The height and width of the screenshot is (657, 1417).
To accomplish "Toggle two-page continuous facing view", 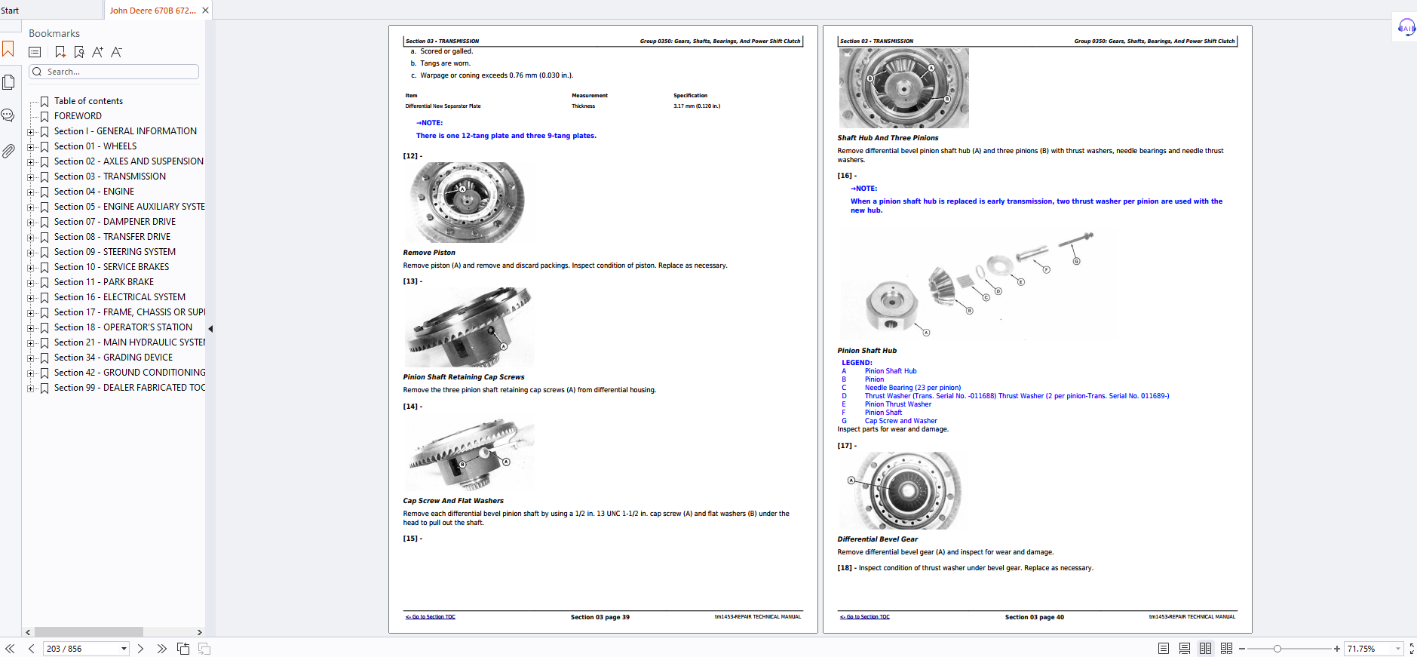I will coord(1226,649).
